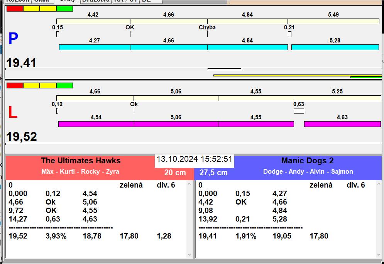
Task: Select the magenta 4,63 segment in lane L
Action: click(x=342, y=124)
